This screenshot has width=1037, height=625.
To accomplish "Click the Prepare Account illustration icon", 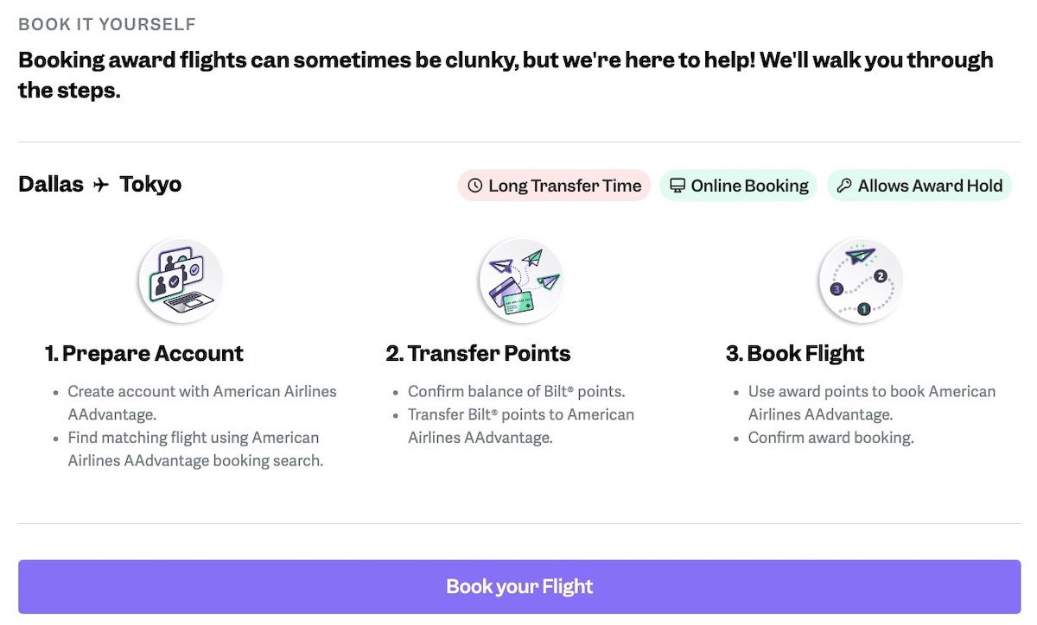I will click(181, 281).
